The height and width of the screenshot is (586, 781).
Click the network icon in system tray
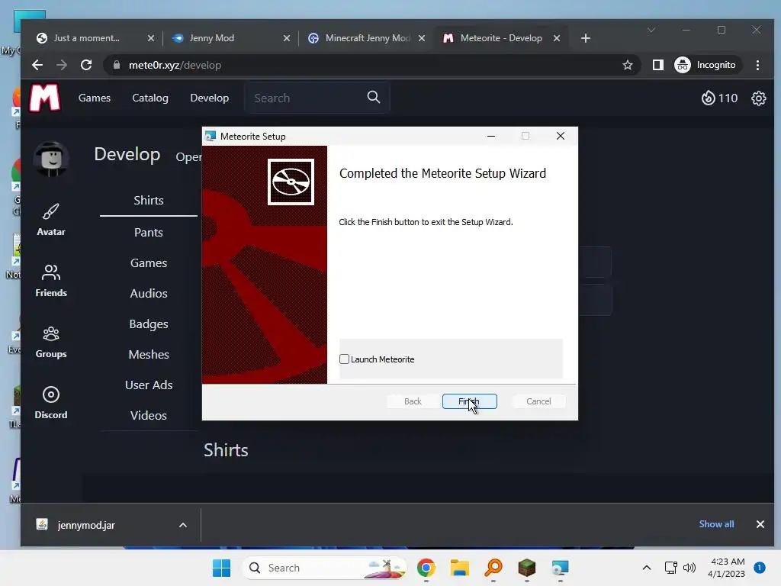(x=670, y=568)
